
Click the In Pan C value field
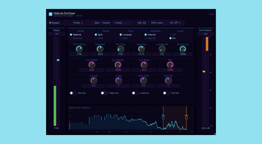(x=118, y=86)
